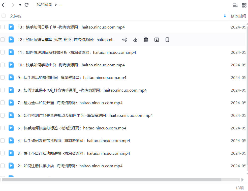Select the checkbox for 5：快手如何快速打标签
Image resolution: width=248 pixels, height=191 pixels.
click(x=3, y=128)
